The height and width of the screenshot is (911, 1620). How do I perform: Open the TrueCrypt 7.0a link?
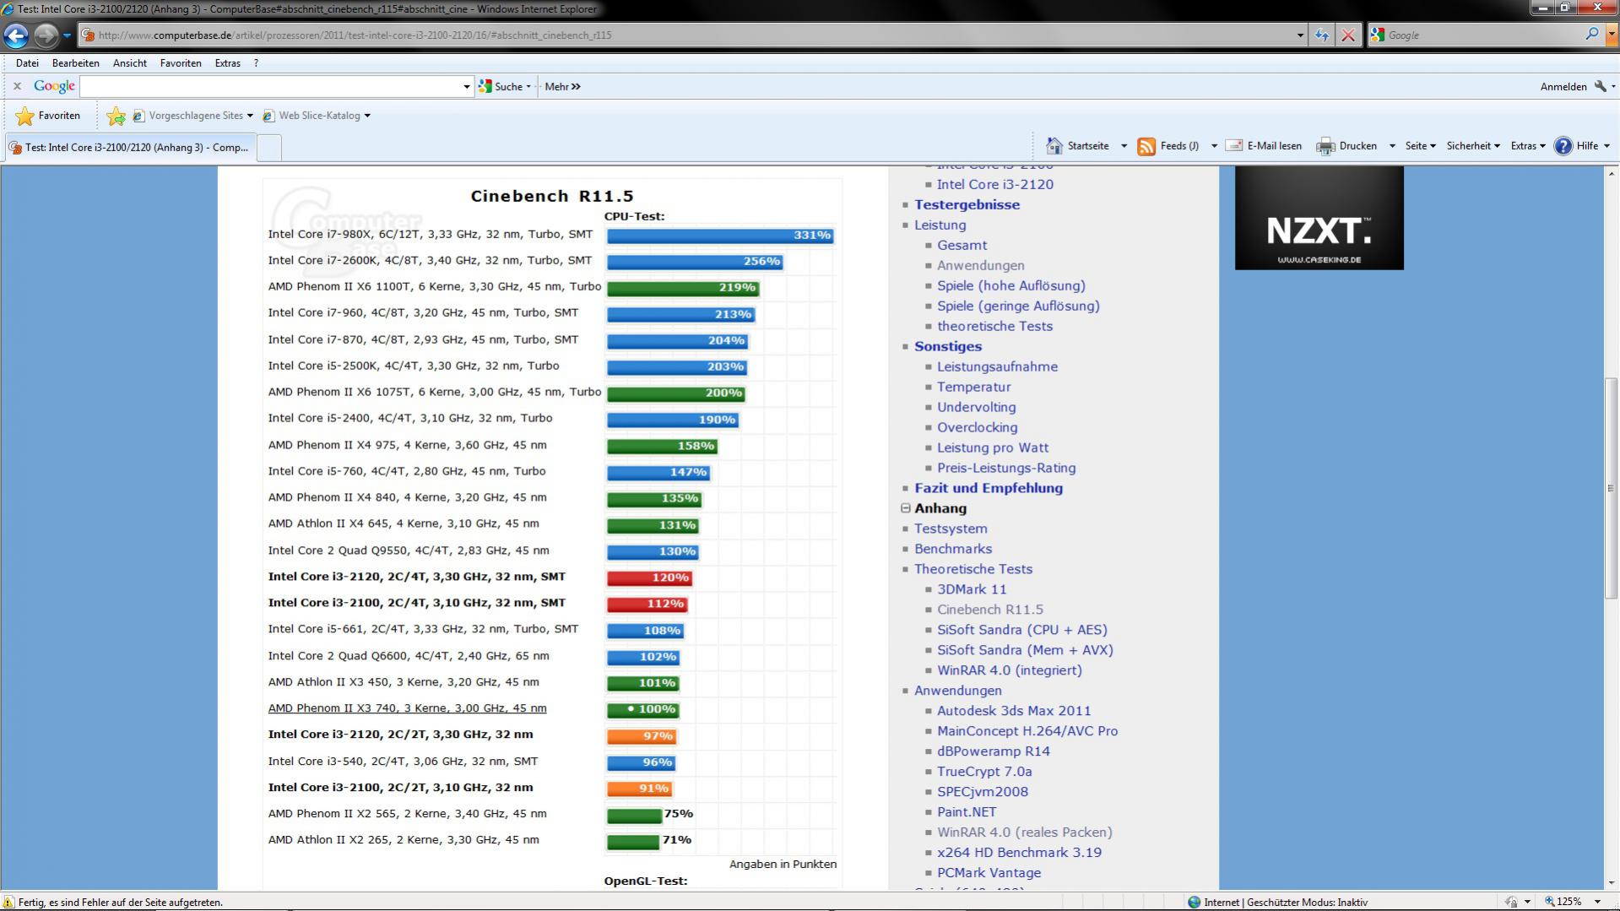(984, 772)
